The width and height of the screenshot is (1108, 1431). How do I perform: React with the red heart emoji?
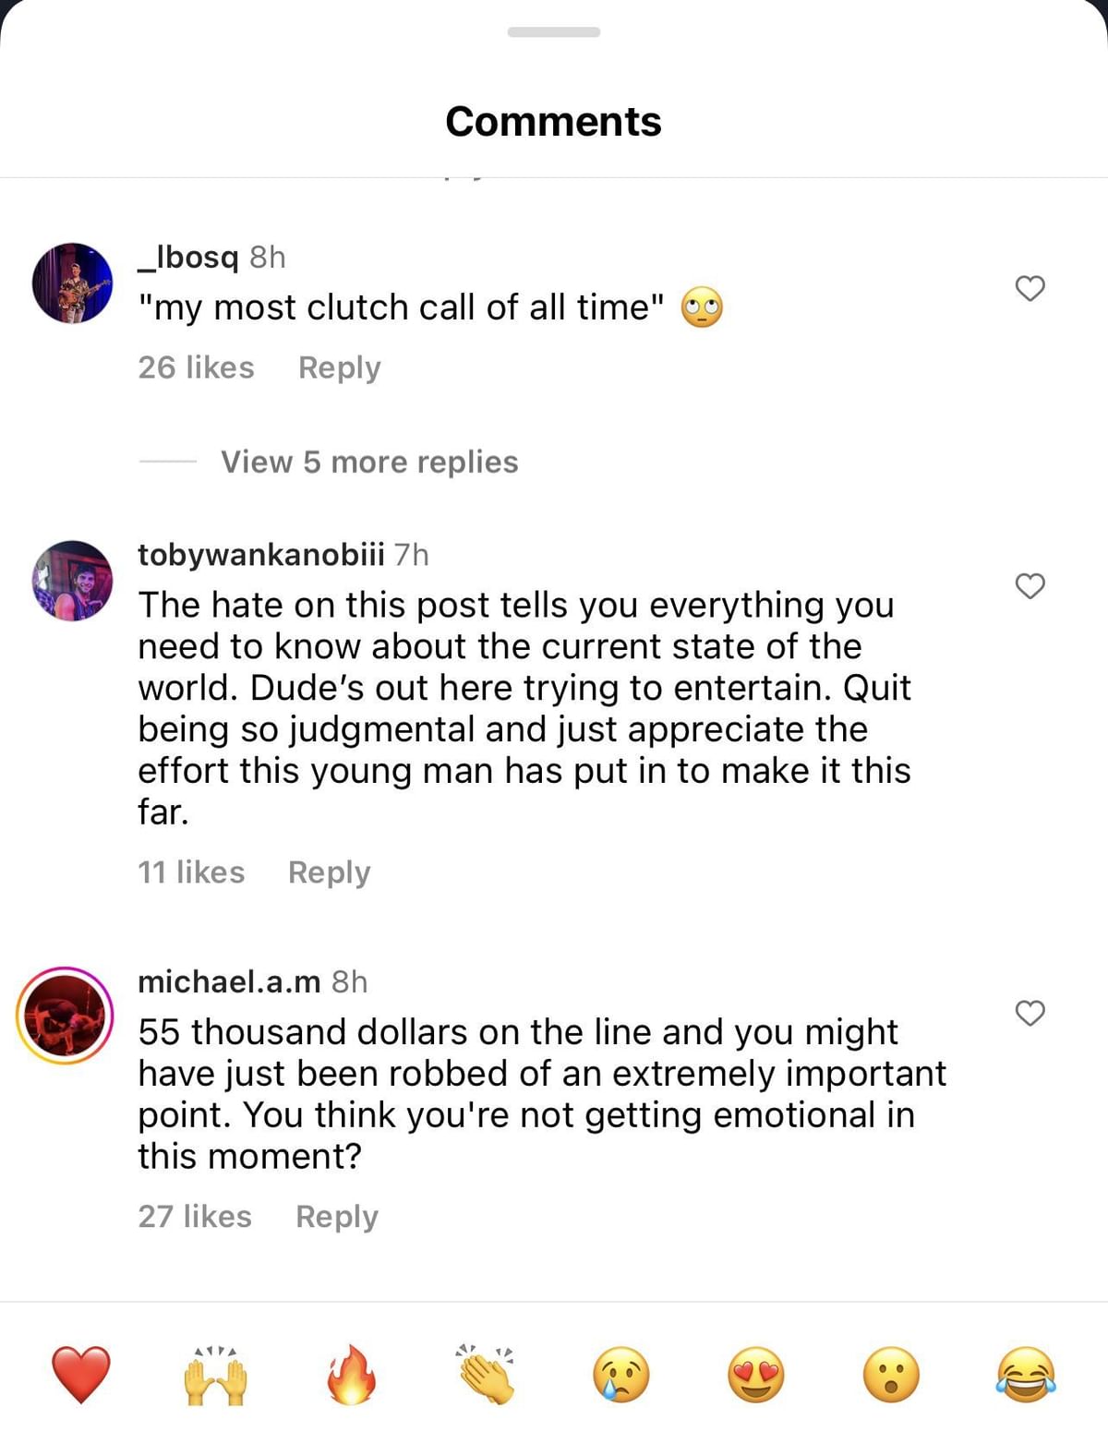[79, 1375]
